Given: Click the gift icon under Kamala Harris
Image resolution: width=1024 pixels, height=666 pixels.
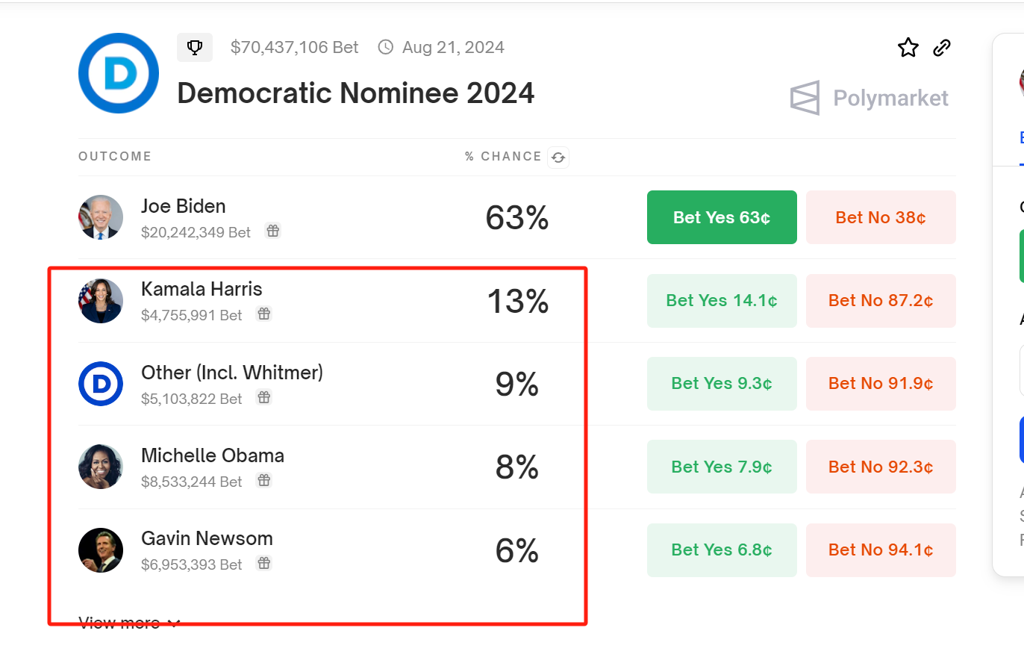Looking at the screenshot, I should [x=263, y=314].
